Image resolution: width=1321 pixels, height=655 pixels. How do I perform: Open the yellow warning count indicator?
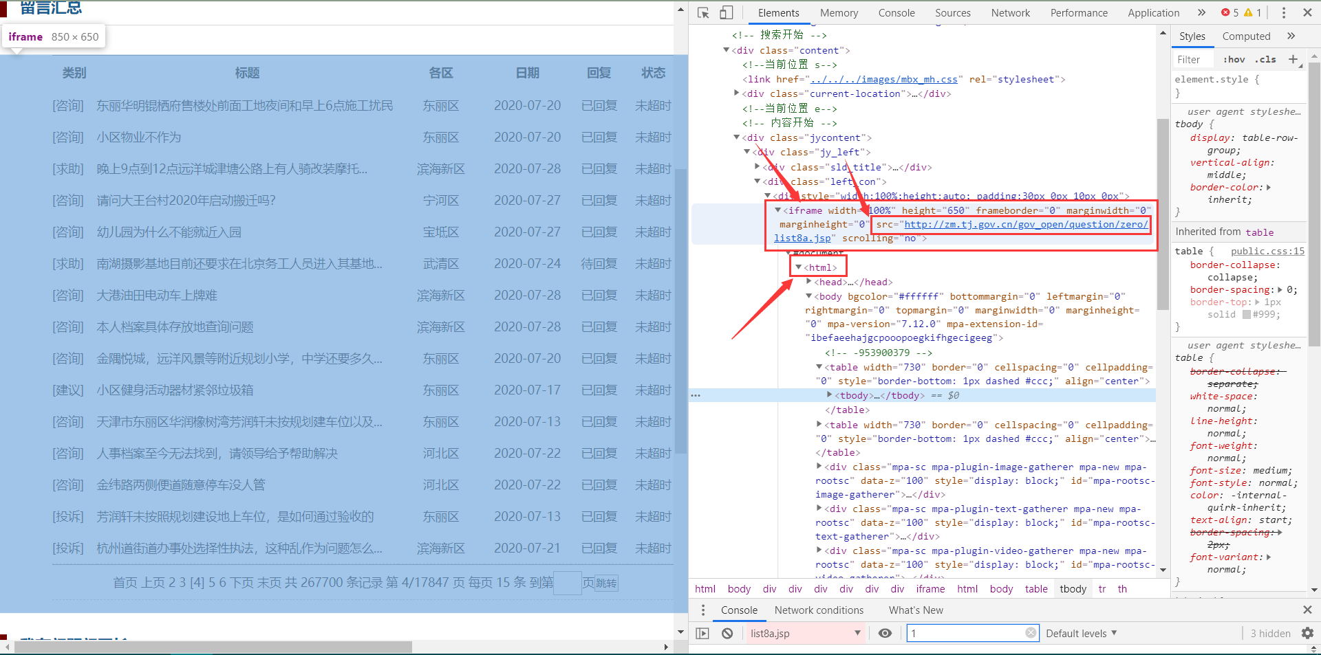[x=1253, y=12]
